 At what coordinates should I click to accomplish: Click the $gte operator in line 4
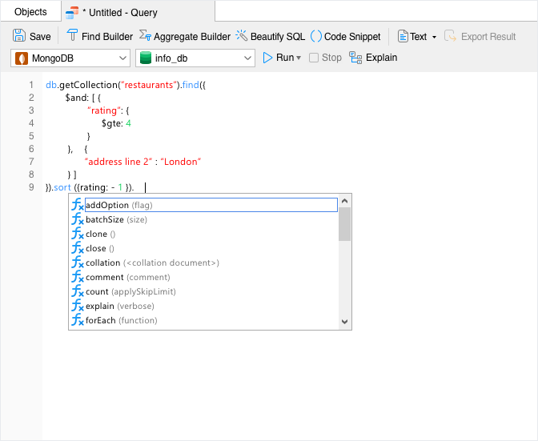(x=112, y=123)
